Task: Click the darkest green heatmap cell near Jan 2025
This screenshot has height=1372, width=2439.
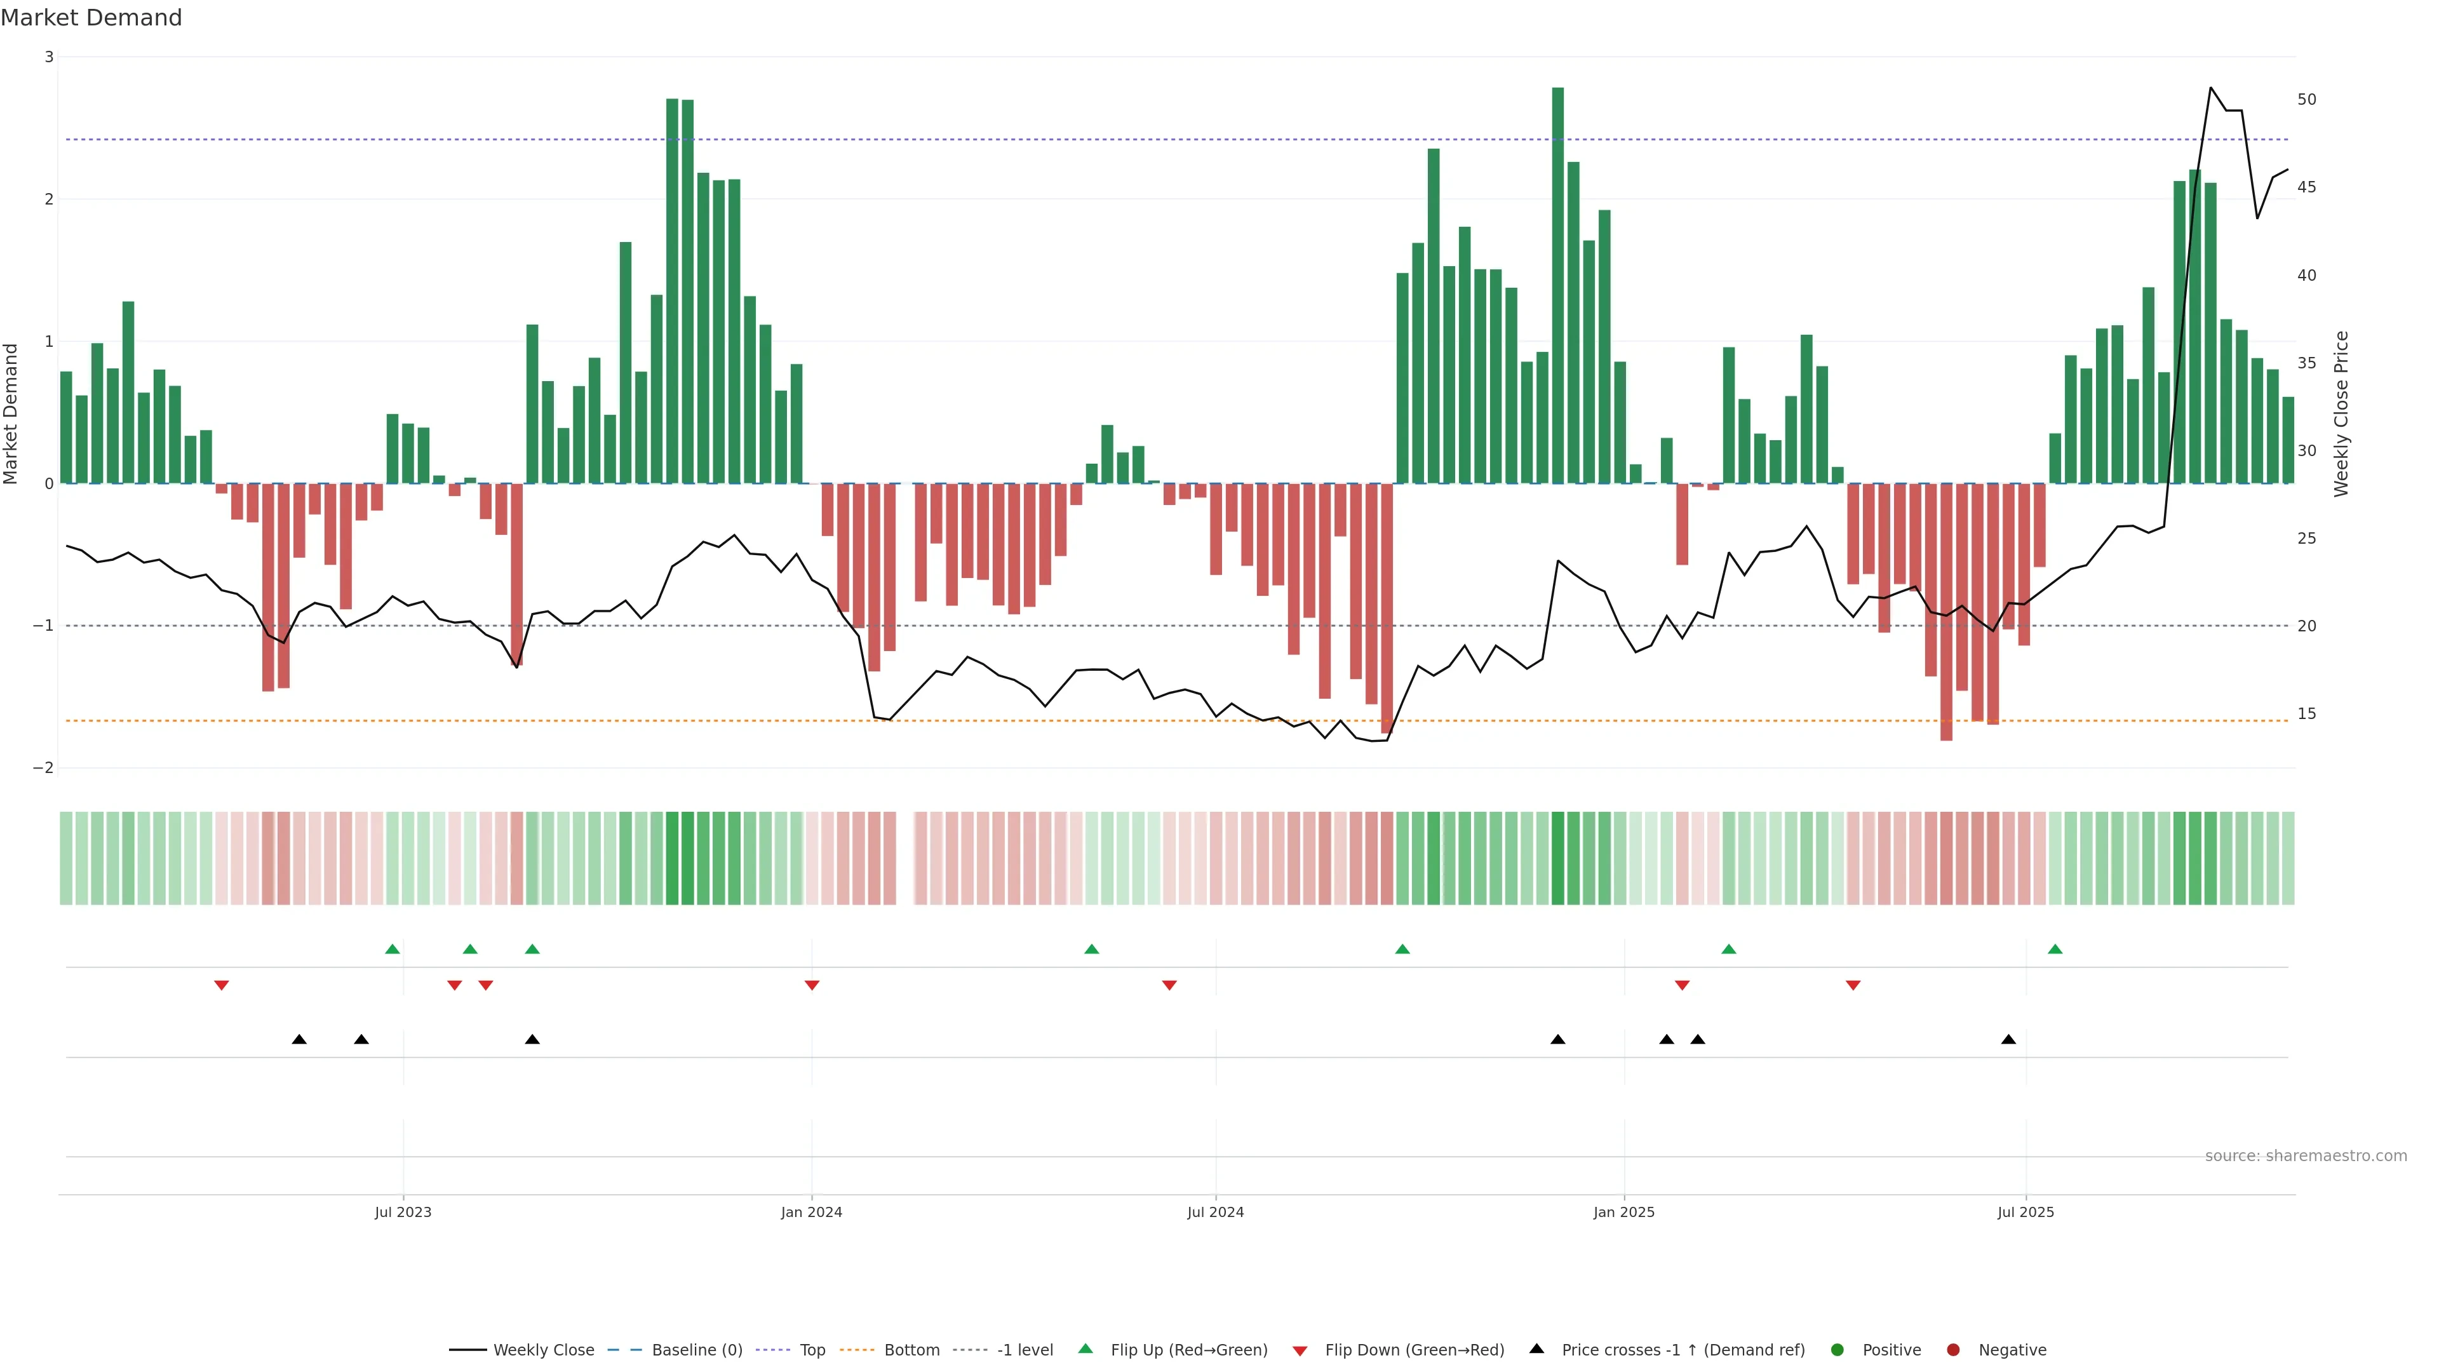Action: click(x=1557, y=858)
